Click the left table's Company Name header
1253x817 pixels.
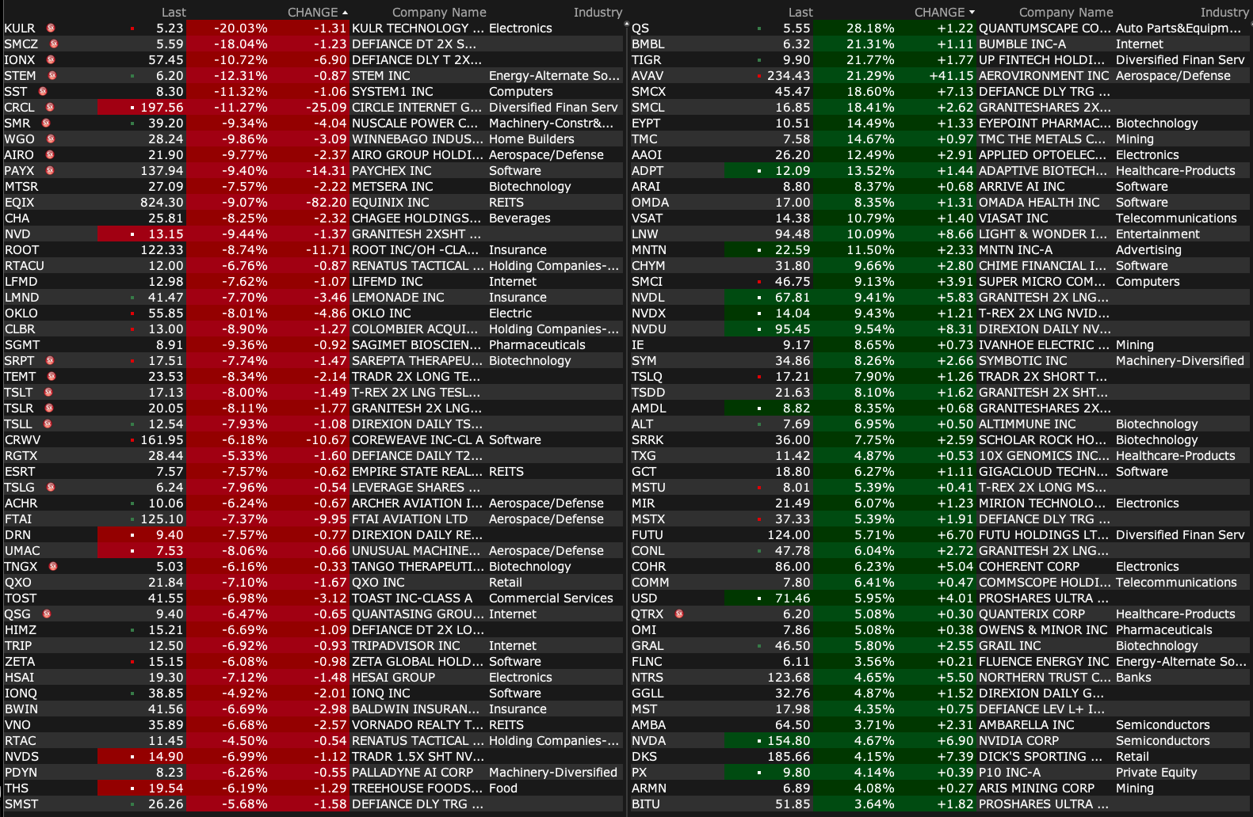point(439,13)
